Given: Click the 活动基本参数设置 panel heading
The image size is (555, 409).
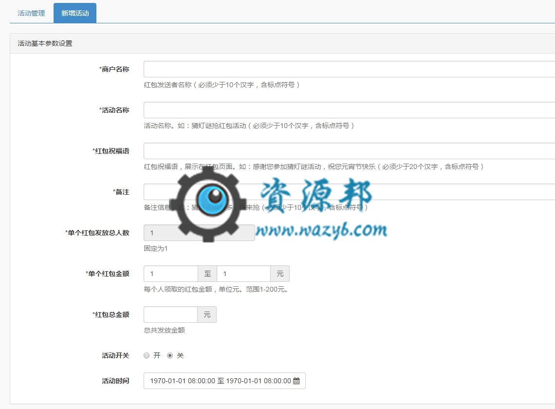Looking at the screenshot, I should (x=45, y=43).
